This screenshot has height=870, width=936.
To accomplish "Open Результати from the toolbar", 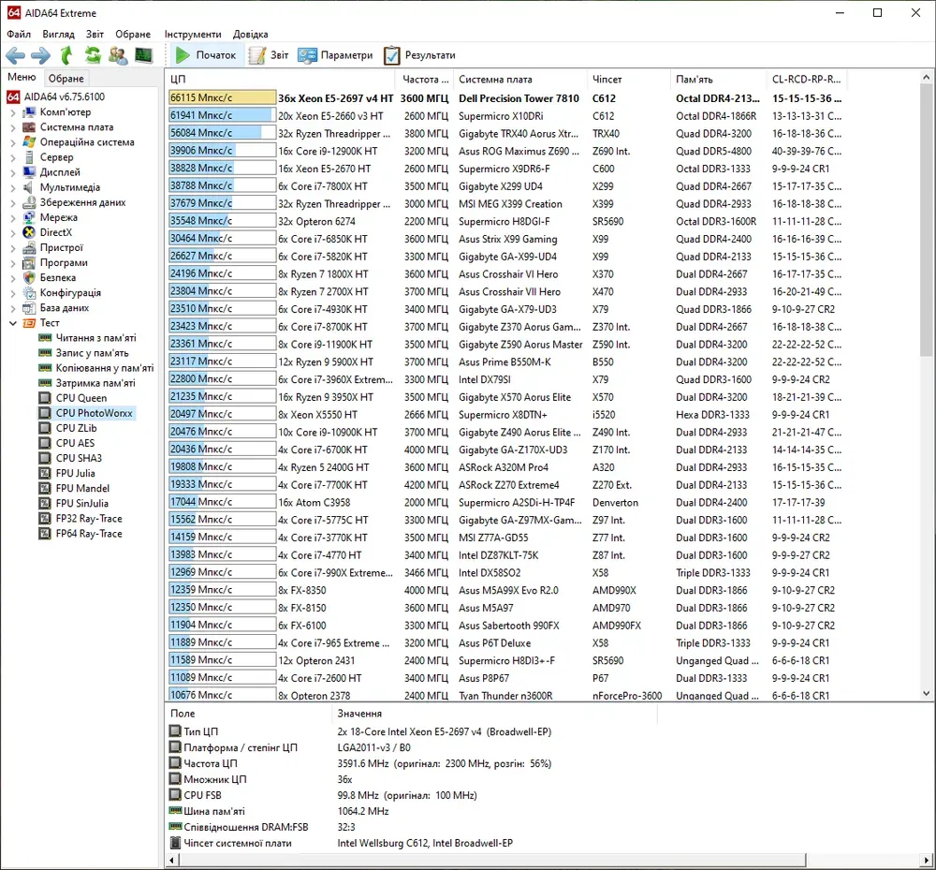I will (x=419, y=55).
